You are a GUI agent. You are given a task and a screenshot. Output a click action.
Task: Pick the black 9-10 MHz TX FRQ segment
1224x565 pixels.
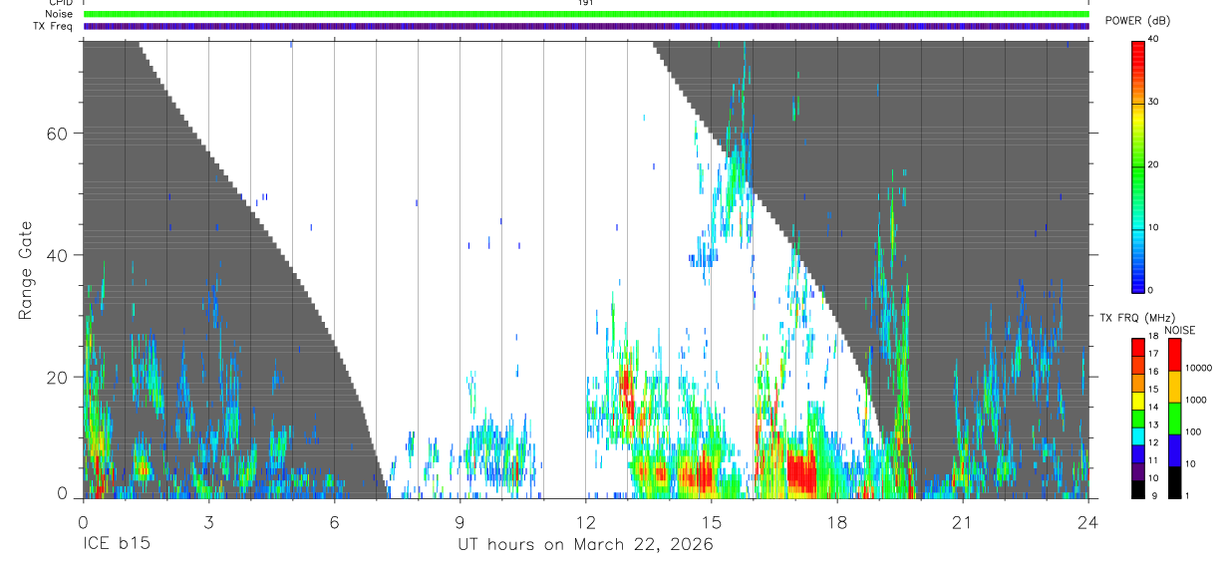pyautogui.click(x=1138, y=488)
